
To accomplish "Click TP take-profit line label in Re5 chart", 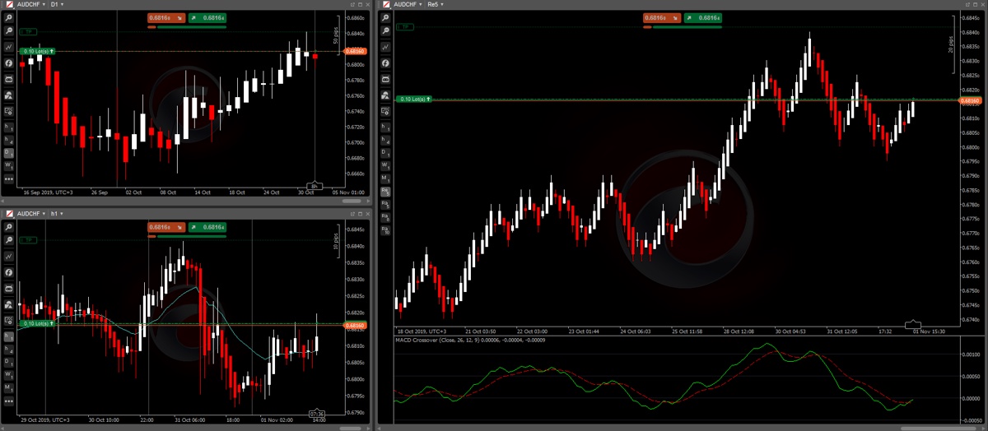I will coord(404,27).
